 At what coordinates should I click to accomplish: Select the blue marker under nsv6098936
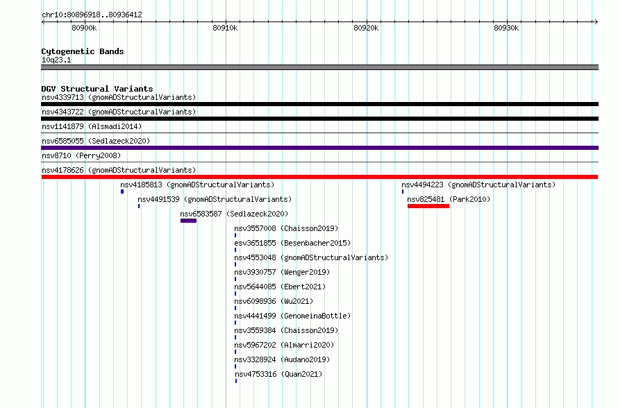coord(235,308)
